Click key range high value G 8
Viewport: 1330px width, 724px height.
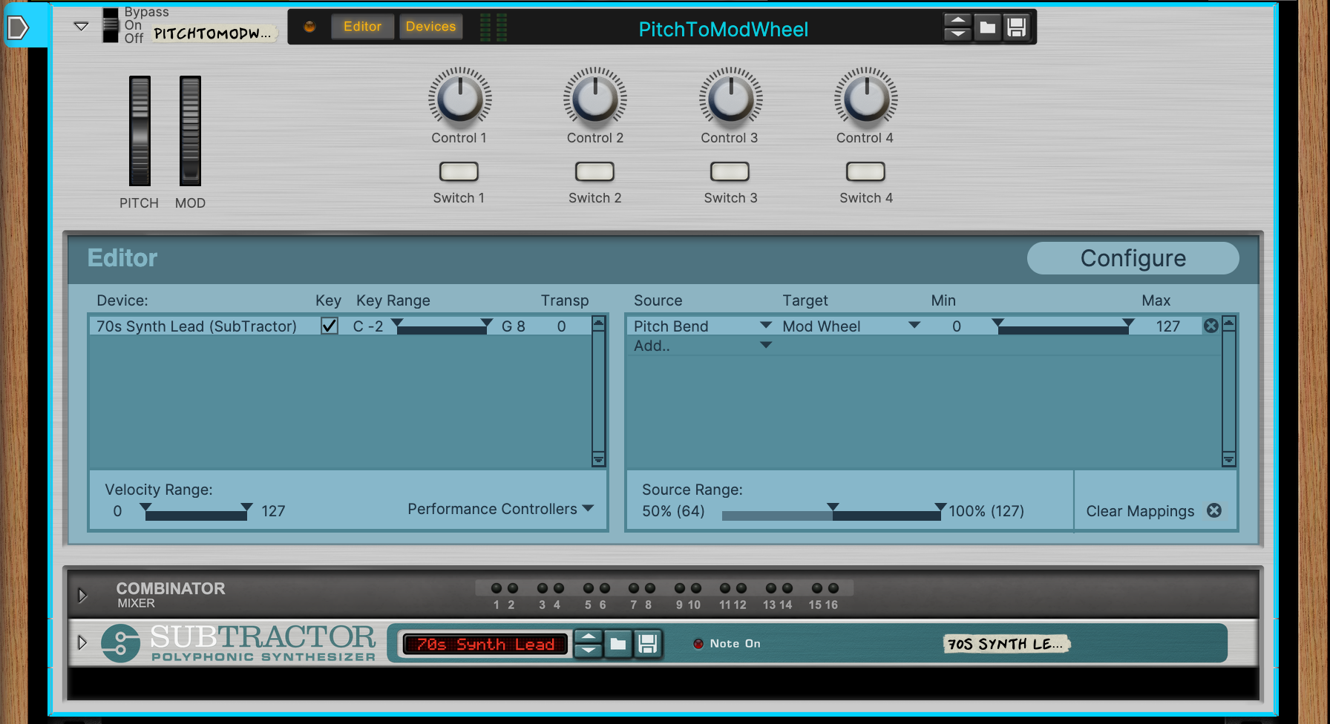[x=513, y=326]
